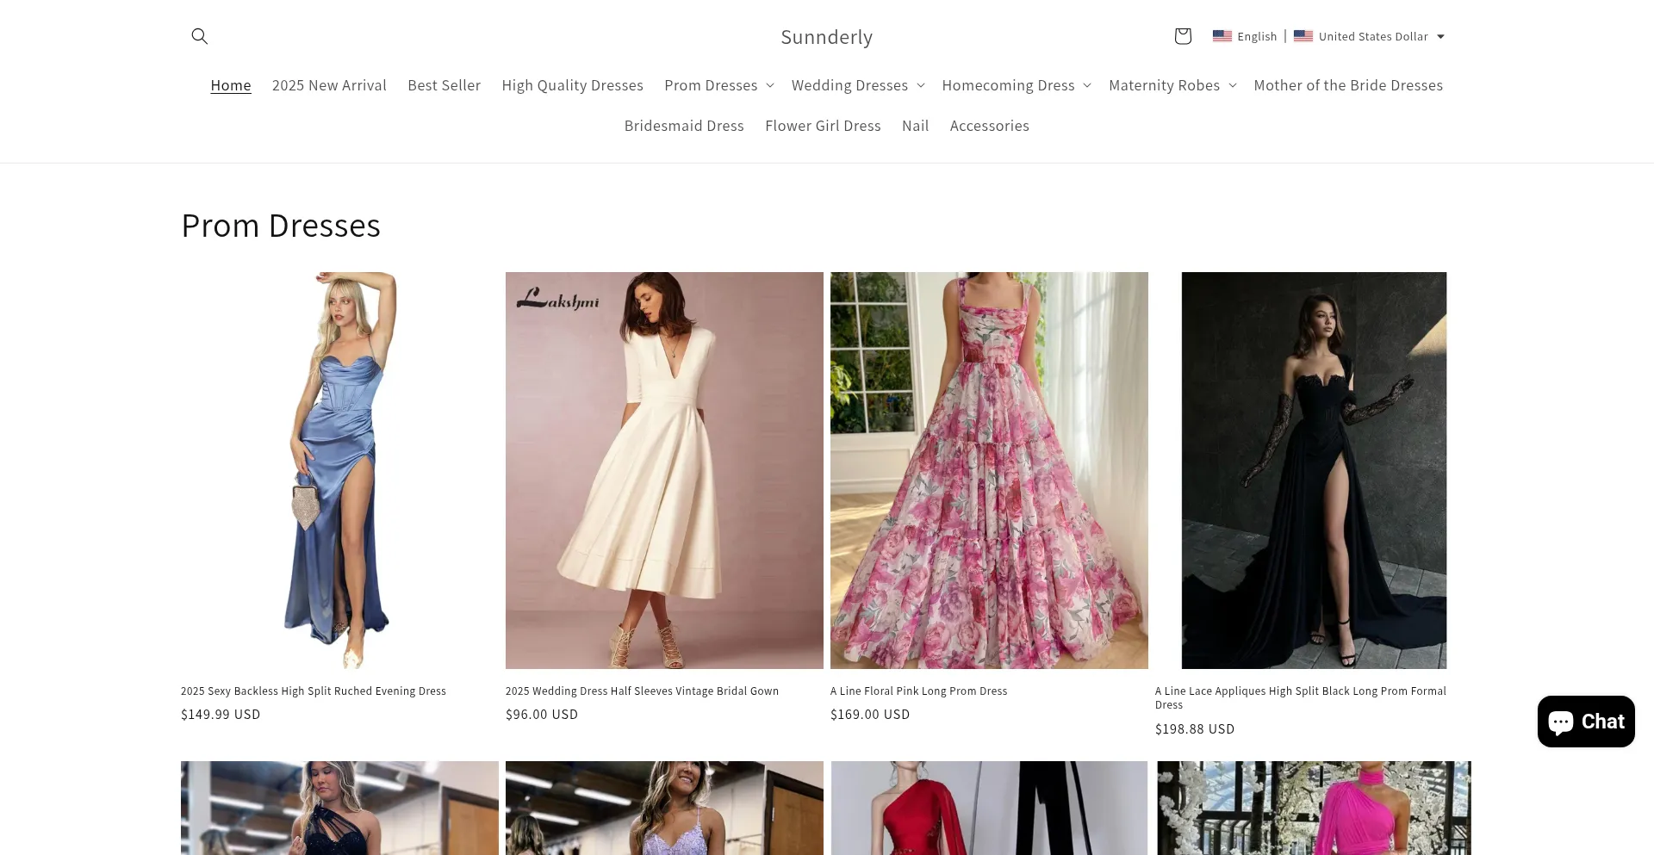Click the white vintage bridal gown image
This screenshot has width=1654, height=855.
(x=664, y=470)
